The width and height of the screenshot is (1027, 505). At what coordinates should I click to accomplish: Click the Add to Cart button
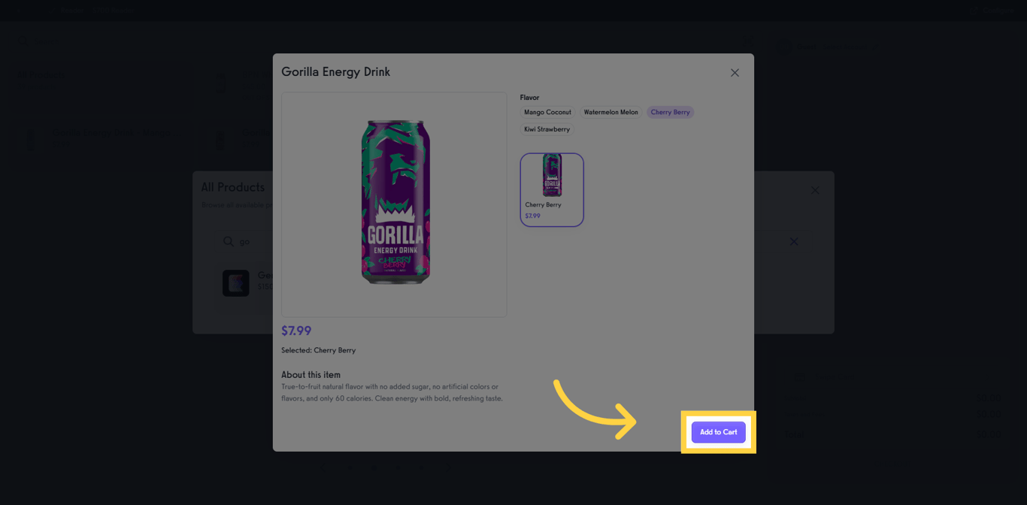[718, 431]
